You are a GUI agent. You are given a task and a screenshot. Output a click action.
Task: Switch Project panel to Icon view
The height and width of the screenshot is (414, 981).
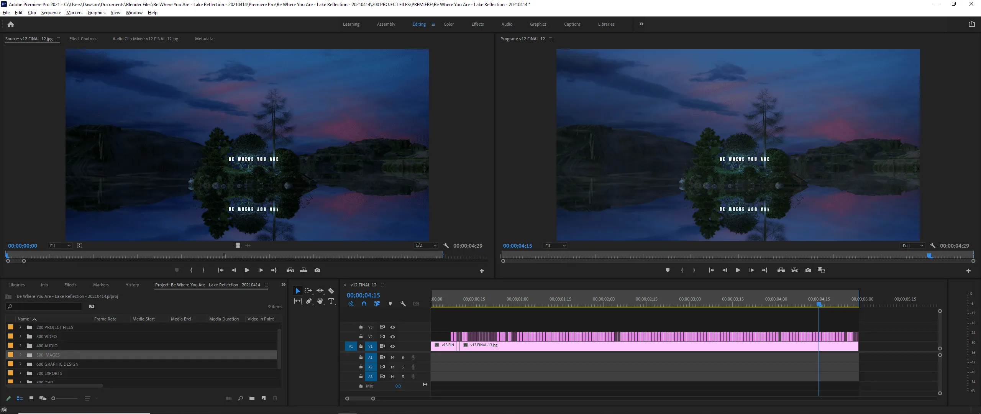coord(31,399)
